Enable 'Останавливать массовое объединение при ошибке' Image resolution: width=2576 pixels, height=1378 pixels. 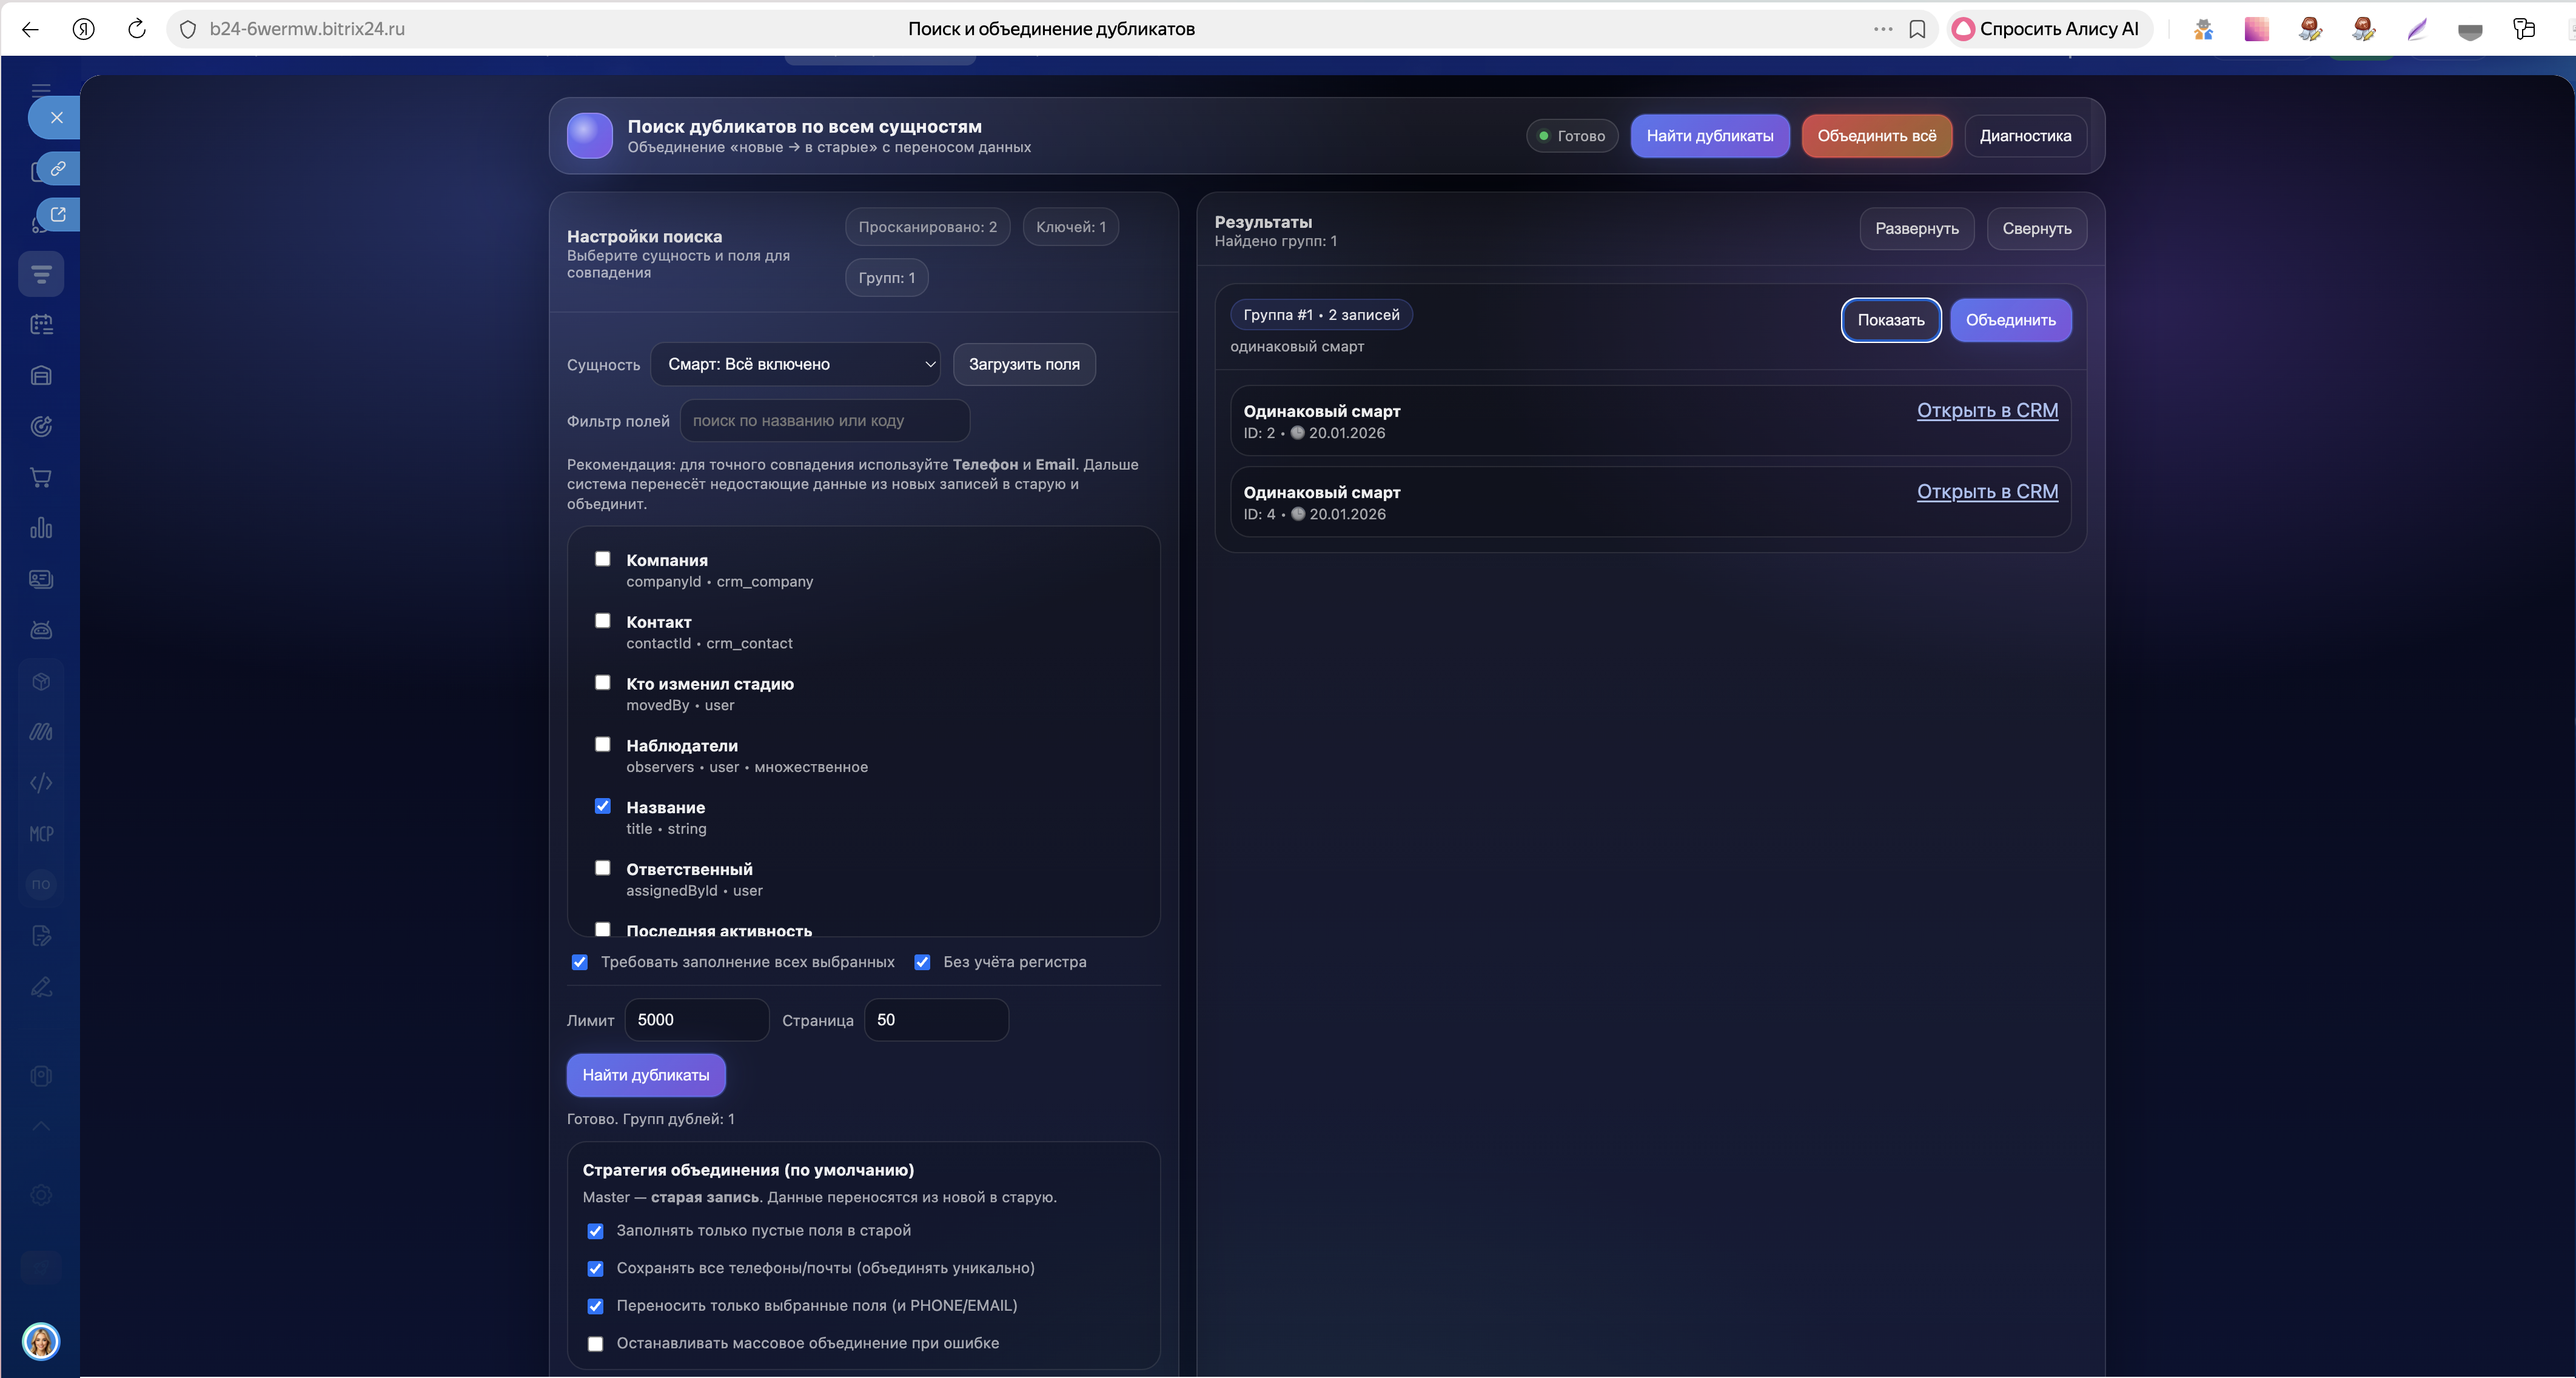596,1344
